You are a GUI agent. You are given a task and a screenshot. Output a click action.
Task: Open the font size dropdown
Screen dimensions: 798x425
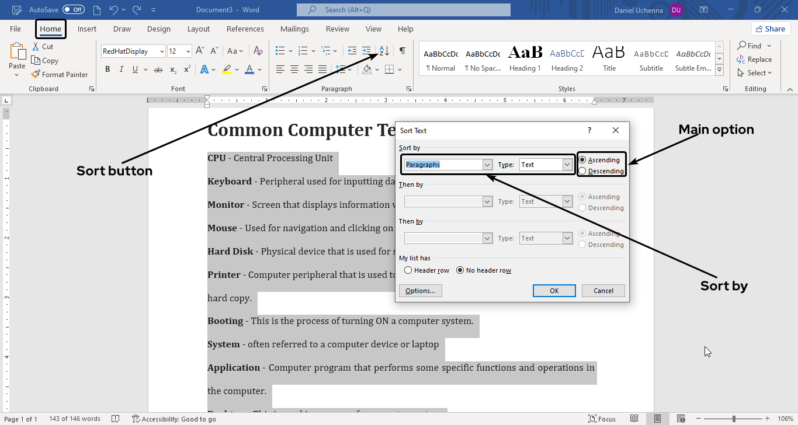pos(188,51)
